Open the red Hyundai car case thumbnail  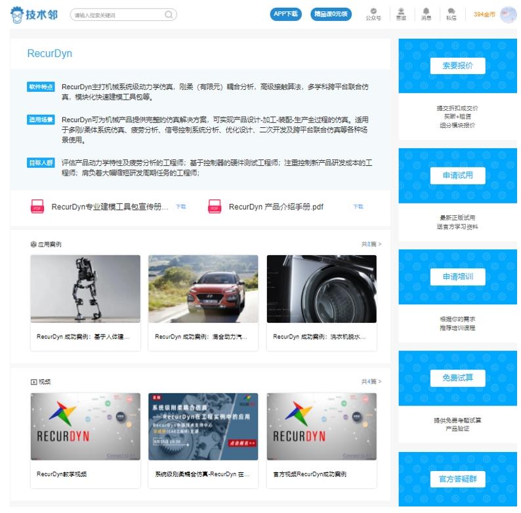point(203,289)
